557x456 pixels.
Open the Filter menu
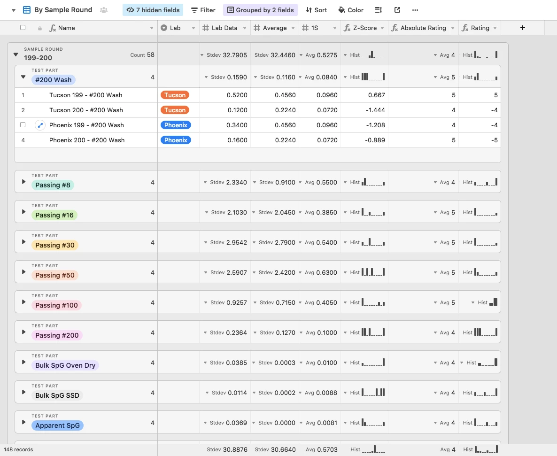pos(203,10)
